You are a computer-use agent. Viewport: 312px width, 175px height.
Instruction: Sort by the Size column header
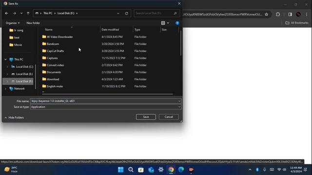pos(164,30)
